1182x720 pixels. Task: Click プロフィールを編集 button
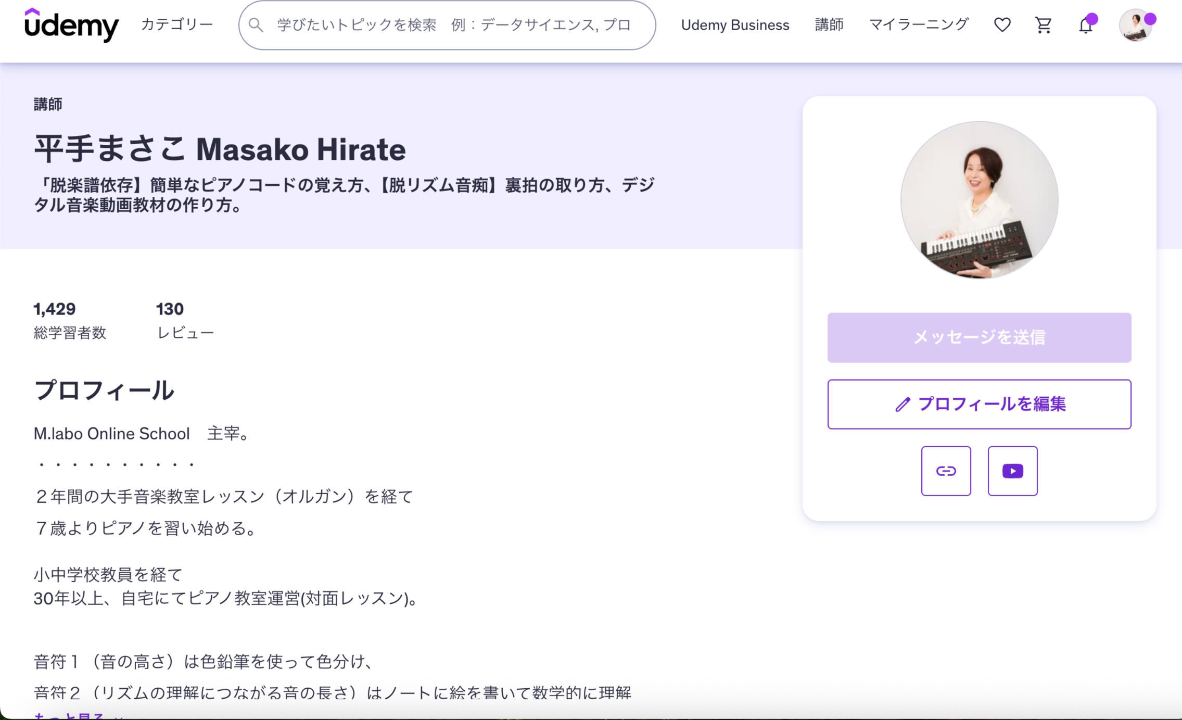pyautogui.click(x=979, y=404)
